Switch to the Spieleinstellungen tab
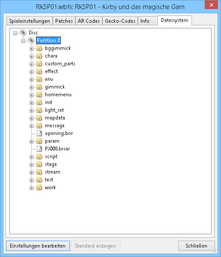221x257 pixels. pyautogui.click(x=30, y=21)
